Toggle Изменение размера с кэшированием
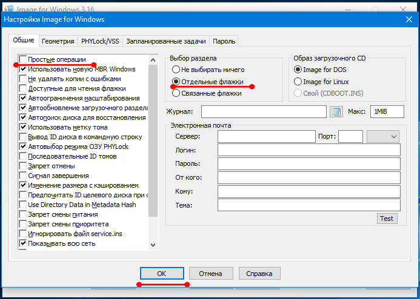Image resolution: width=420 pixels, height=299 pixels. (x=23, y=185)
